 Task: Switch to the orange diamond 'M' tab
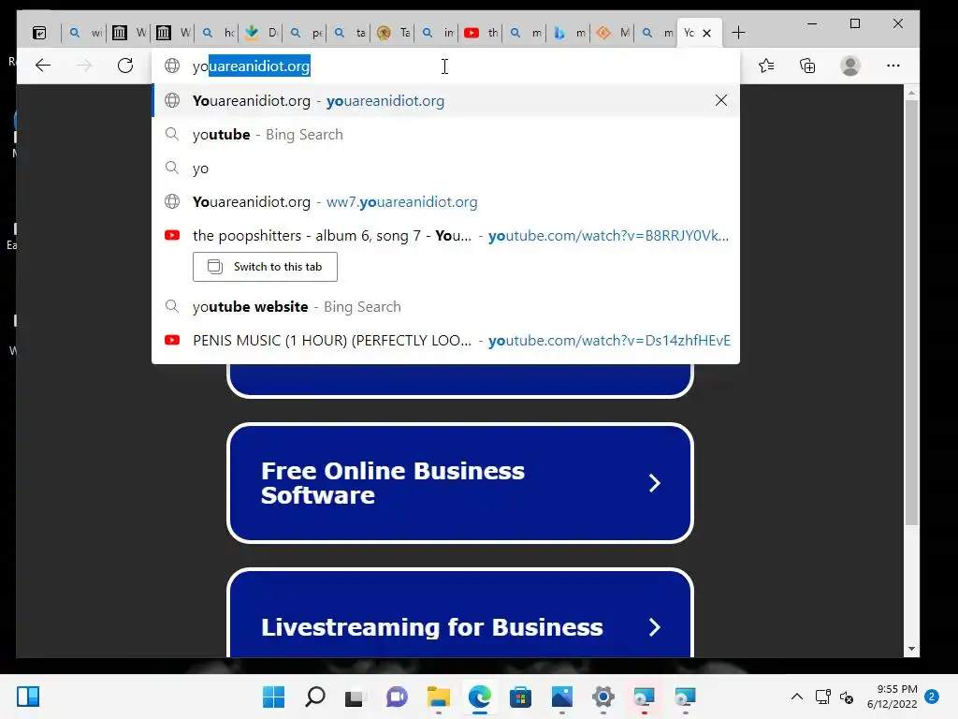(x=613, y=33)
